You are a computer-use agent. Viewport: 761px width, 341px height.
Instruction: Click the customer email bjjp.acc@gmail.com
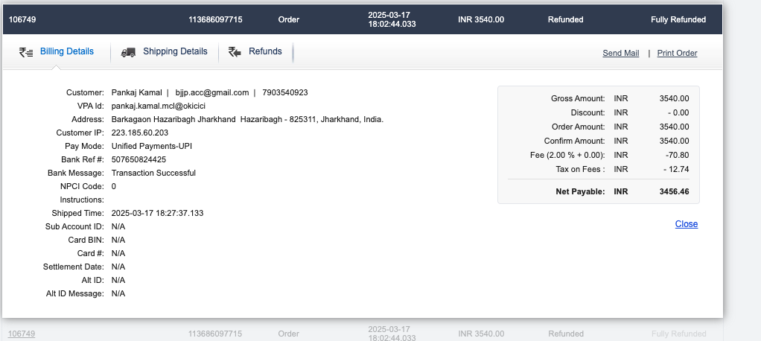coord(211,93)
